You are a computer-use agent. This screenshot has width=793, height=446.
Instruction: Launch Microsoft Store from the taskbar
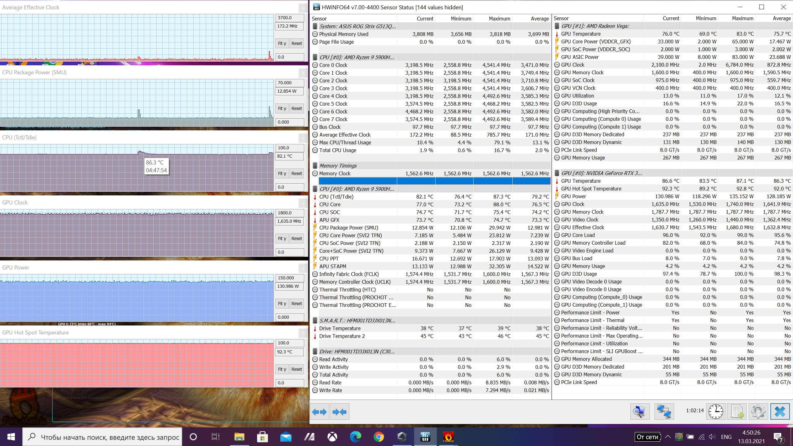[262, 437]
